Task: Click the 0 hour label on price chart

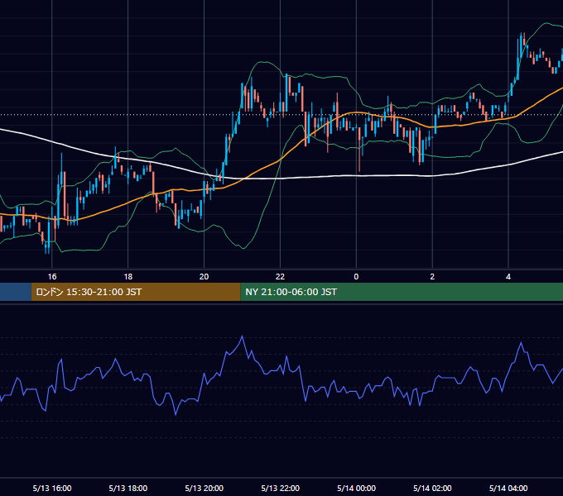Action: 356,276
